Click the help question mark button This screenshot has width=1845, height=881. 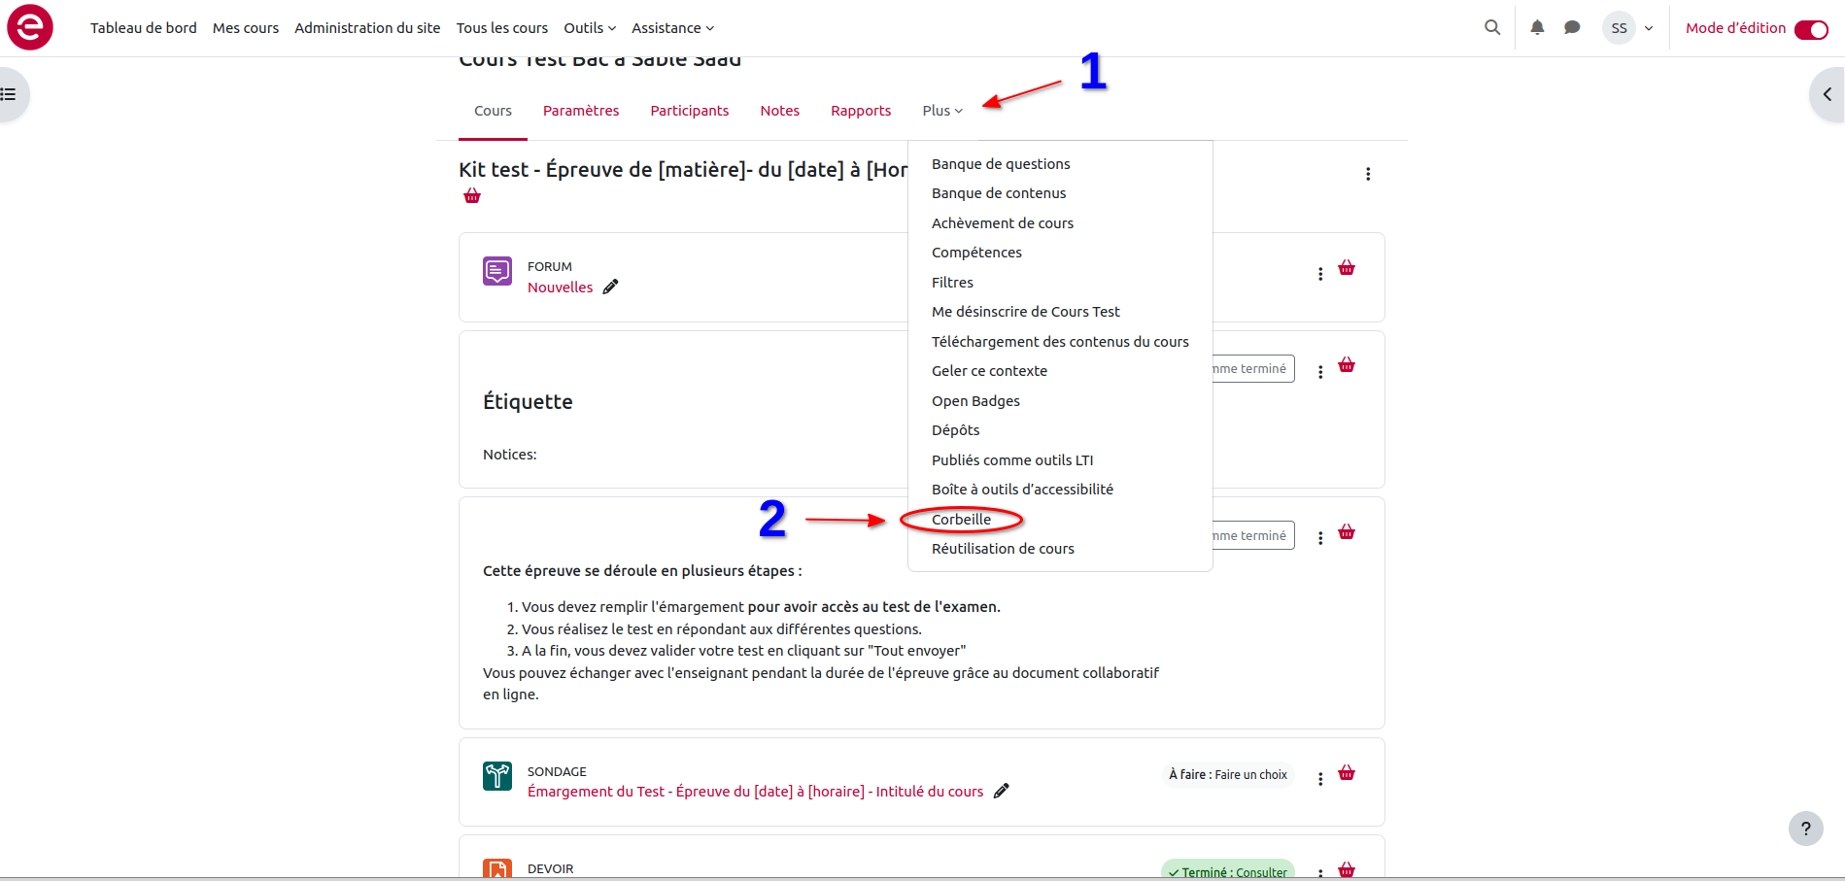[1805, 829]
